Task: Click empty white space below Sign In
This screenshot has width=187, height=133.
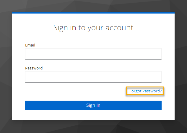Action: tap(93, 115)
